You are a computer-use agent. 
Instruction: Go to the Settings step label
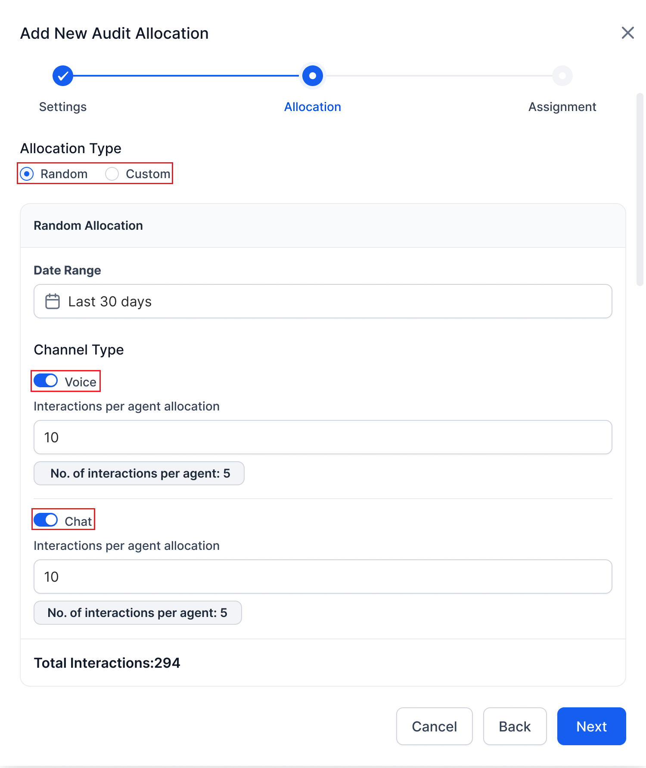(x=63, y=107)
